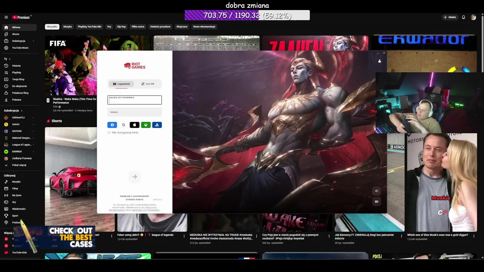The height and width of the screenshot is (272, 484).
Task: Open options menu for MEDUSKA video
Action: coord(256,236)
